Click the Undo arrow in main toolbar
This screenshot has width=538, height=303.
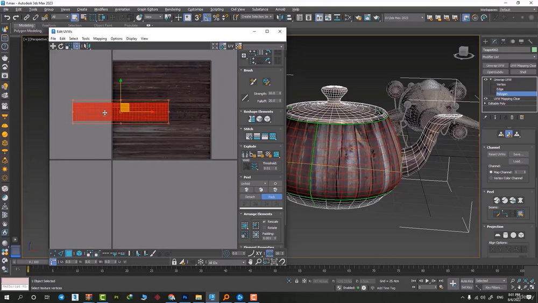click(7, 17)
